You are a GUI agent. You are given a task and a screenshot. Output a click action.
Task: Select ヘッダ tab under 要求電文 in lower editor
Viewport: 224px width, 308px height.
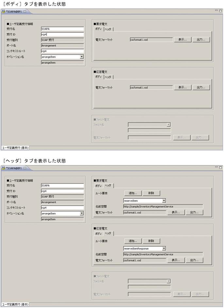click(108, 185)
